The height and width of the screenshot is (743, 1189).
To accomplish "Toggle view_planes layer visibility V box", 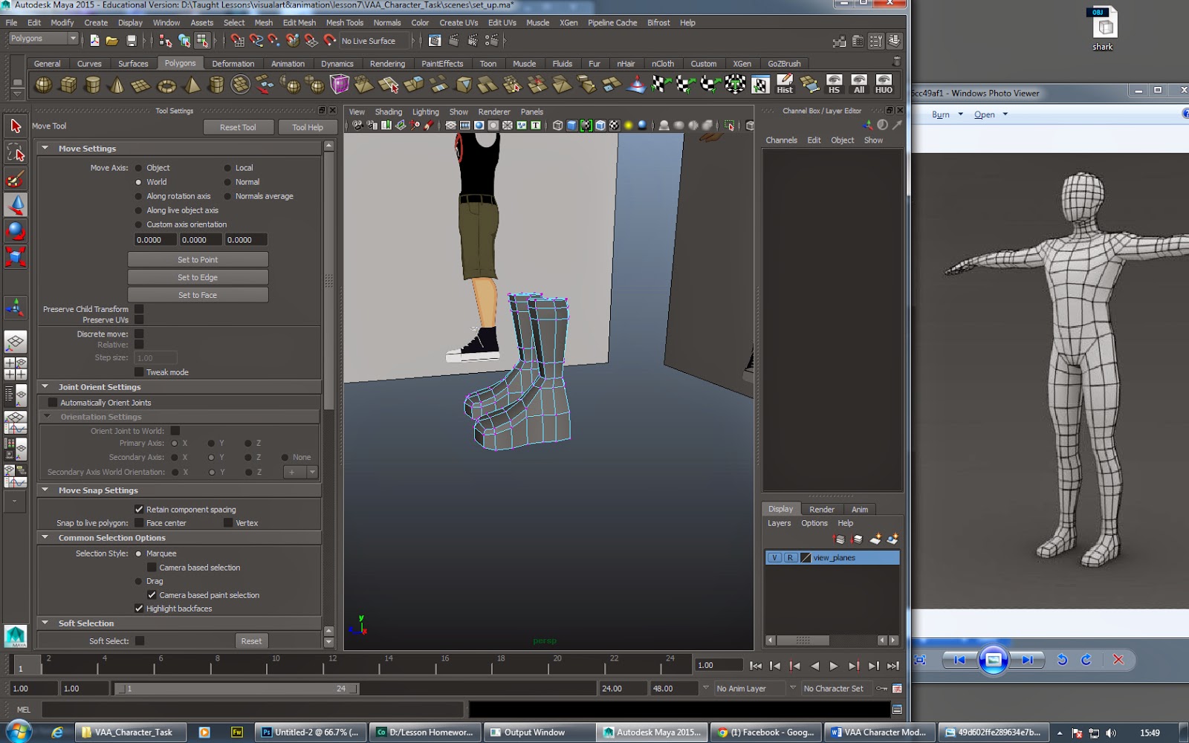I will coord(774,558).
